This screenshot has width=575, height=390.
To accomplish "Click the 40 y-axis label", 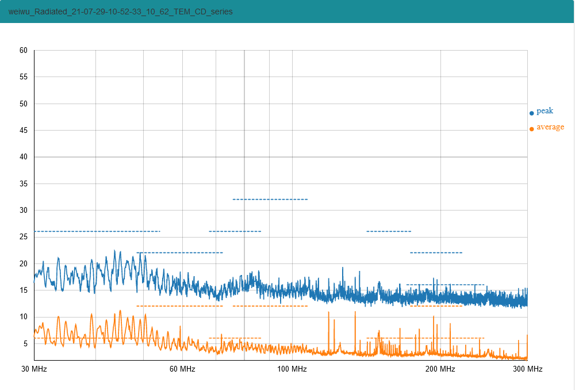I will (x=24, y=157).
